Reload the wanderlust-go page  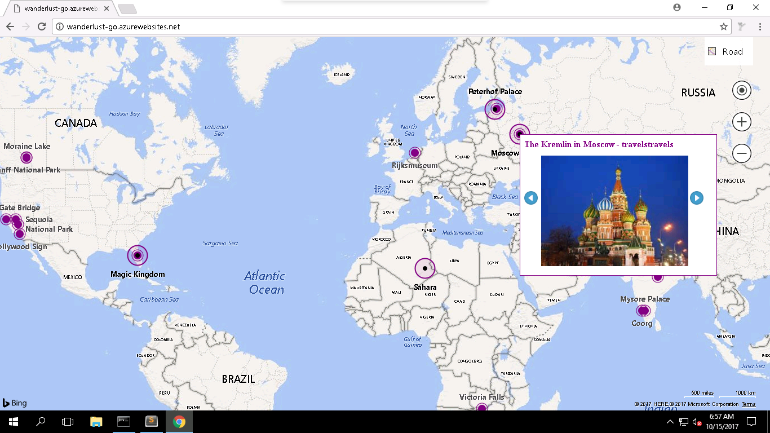coord(41,26)
